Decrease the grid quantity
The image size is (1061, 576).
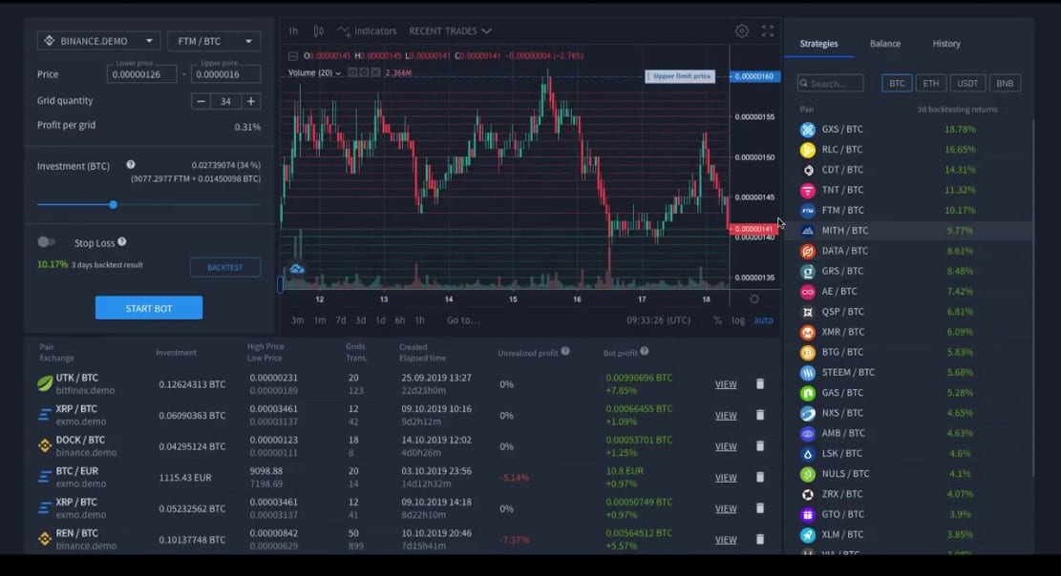click(201, 101)
